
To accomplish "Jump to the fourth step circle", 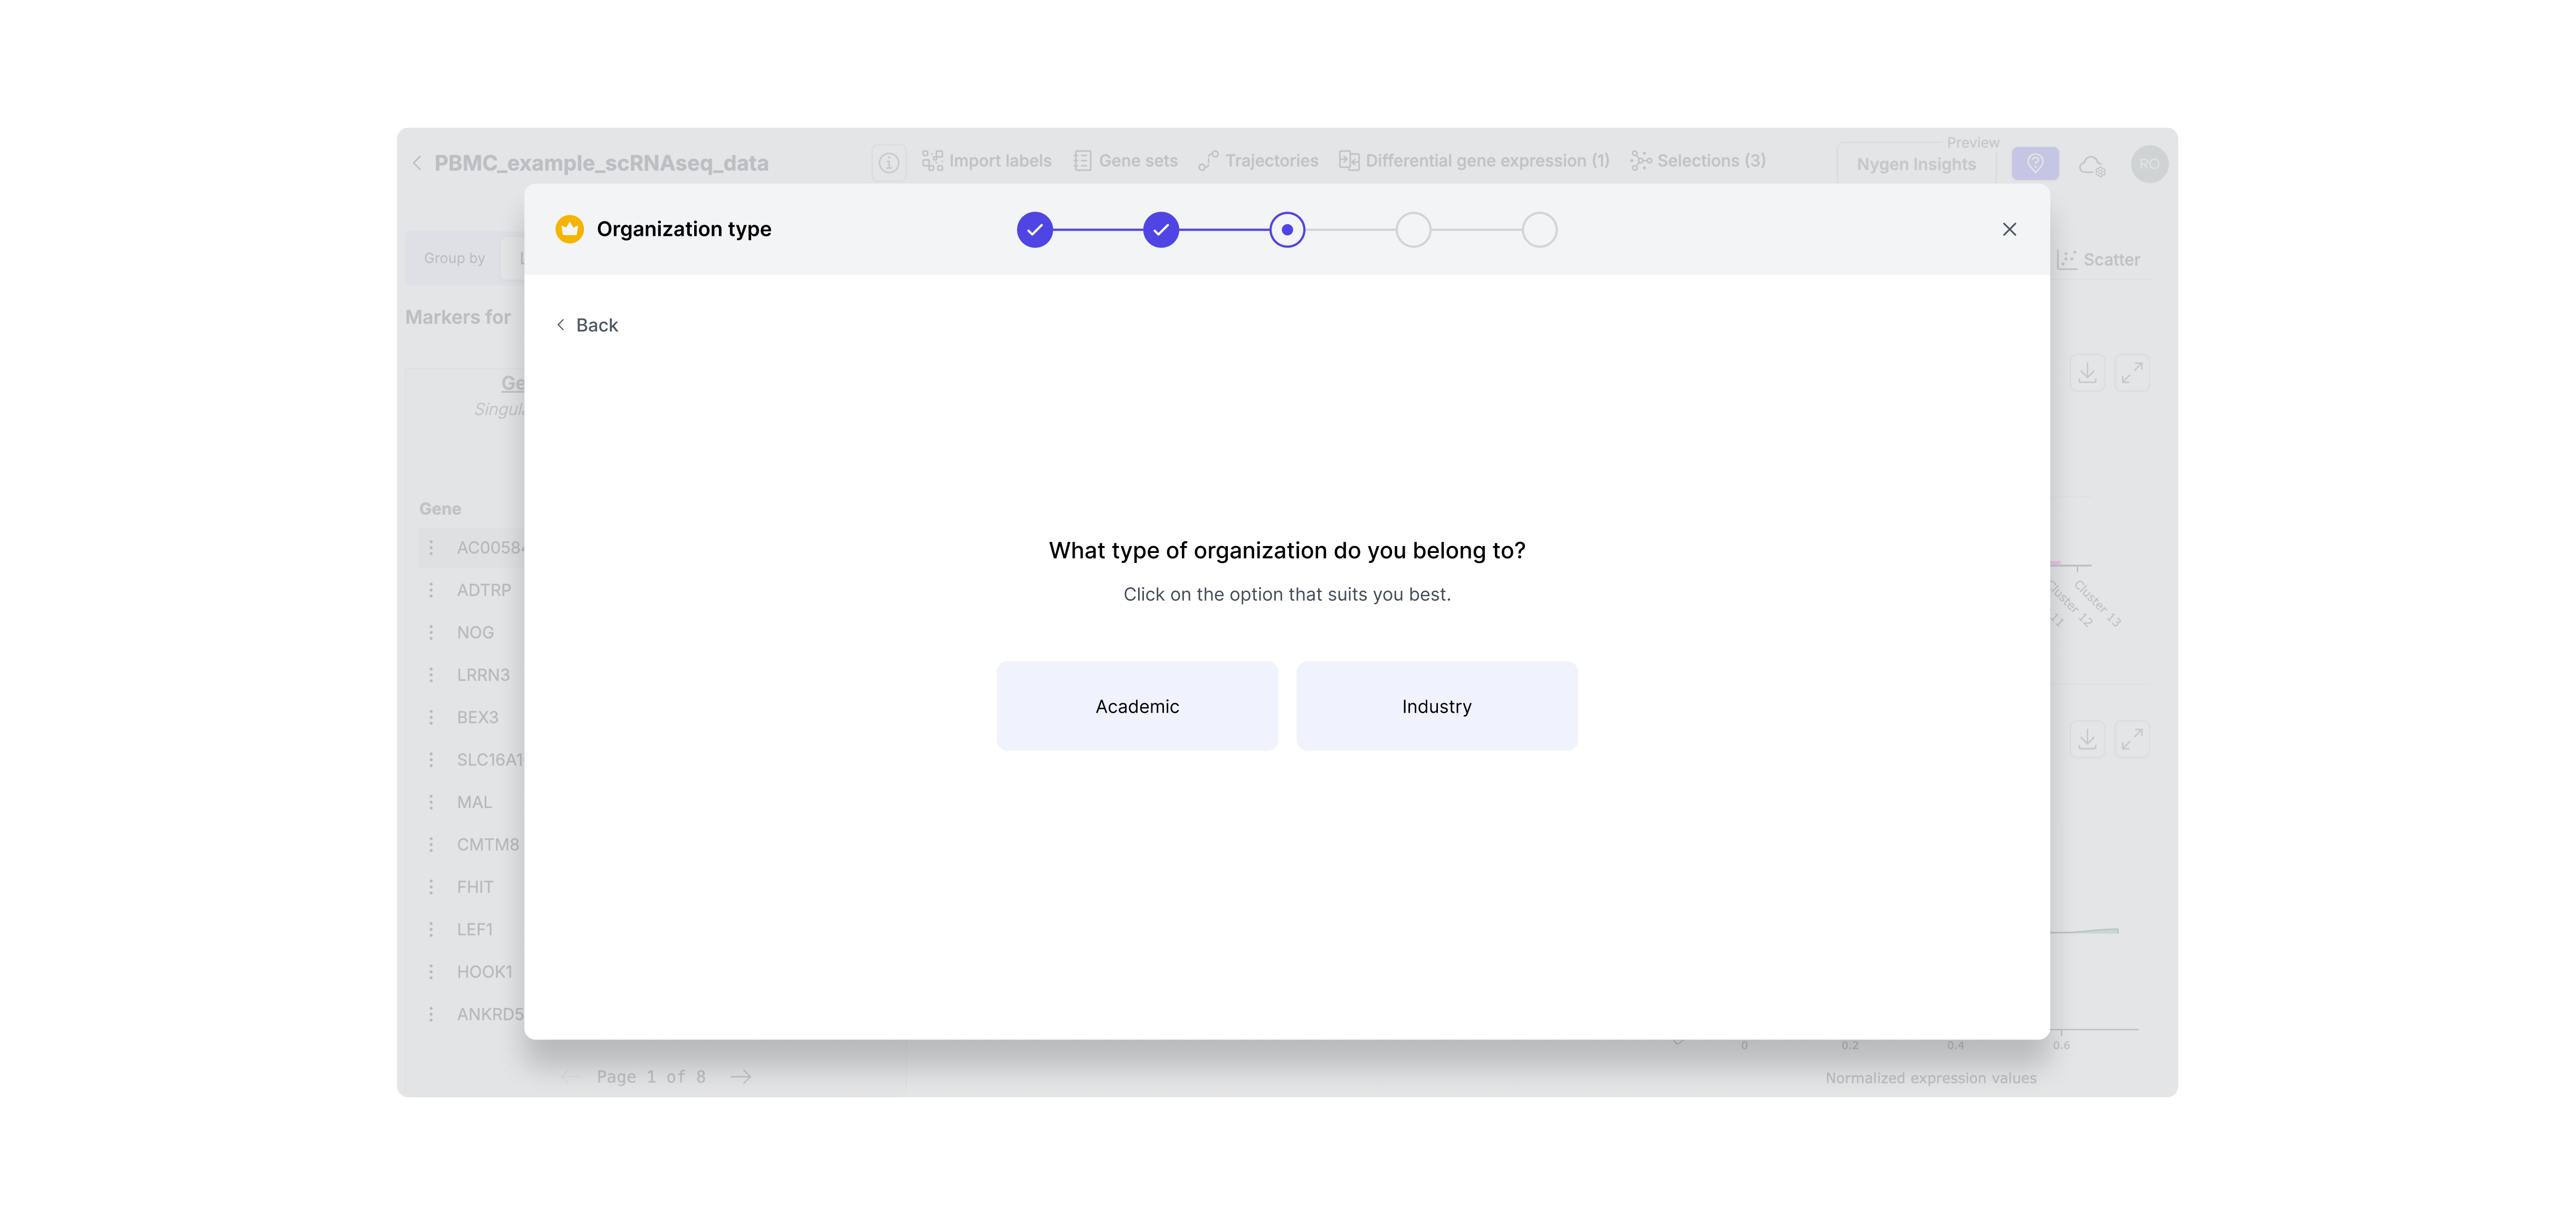I will (x=1413, y=230).
